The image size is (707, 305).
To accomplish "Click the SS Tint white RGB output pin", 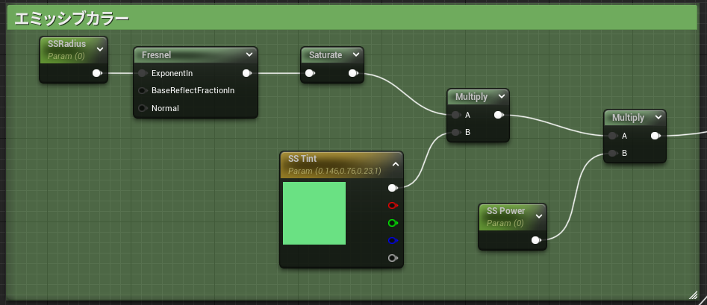I will [x=393, y=188].
